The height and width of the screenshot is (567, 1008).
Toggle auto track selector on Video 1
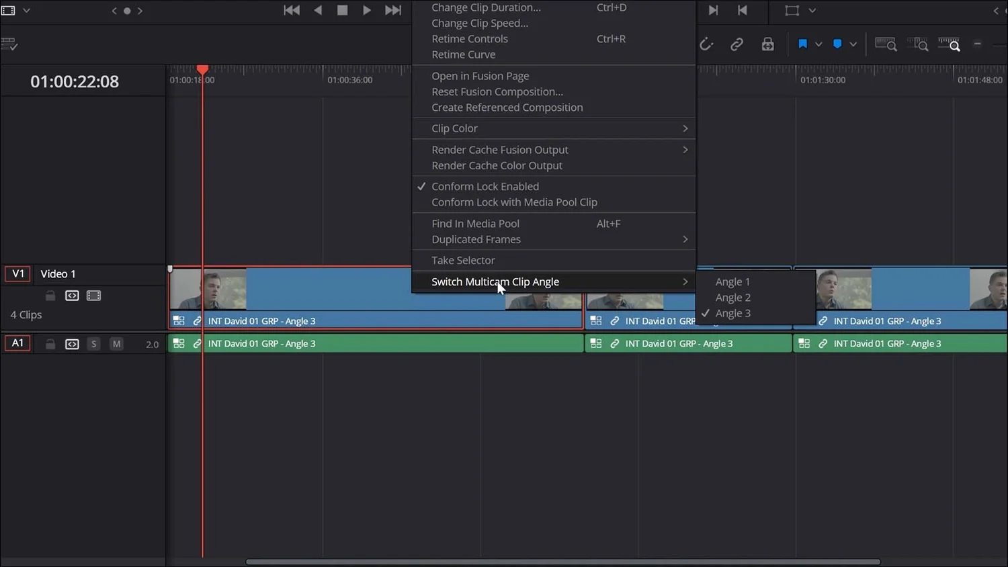[72, 296]
